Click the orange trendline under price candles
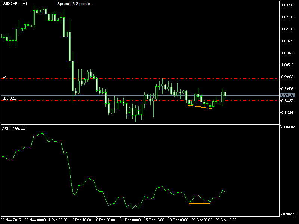Image resolution: width=299 pixels, height=224 pixels. [x=200, y=107]
